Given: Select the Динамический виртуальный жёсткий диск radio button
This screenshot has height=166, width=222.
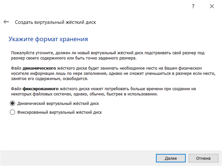Looking at the screenshot, I should point(12,104).
